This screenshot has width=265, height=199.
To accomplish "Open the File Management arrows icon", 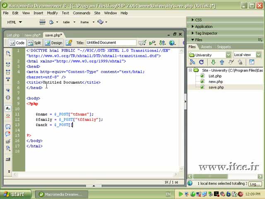I will (162, 43).
